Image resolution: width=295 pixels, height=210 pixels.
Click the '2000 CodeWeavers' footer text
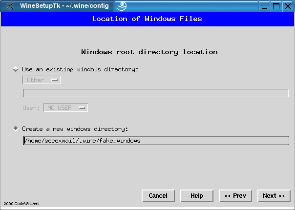point(21,204)
